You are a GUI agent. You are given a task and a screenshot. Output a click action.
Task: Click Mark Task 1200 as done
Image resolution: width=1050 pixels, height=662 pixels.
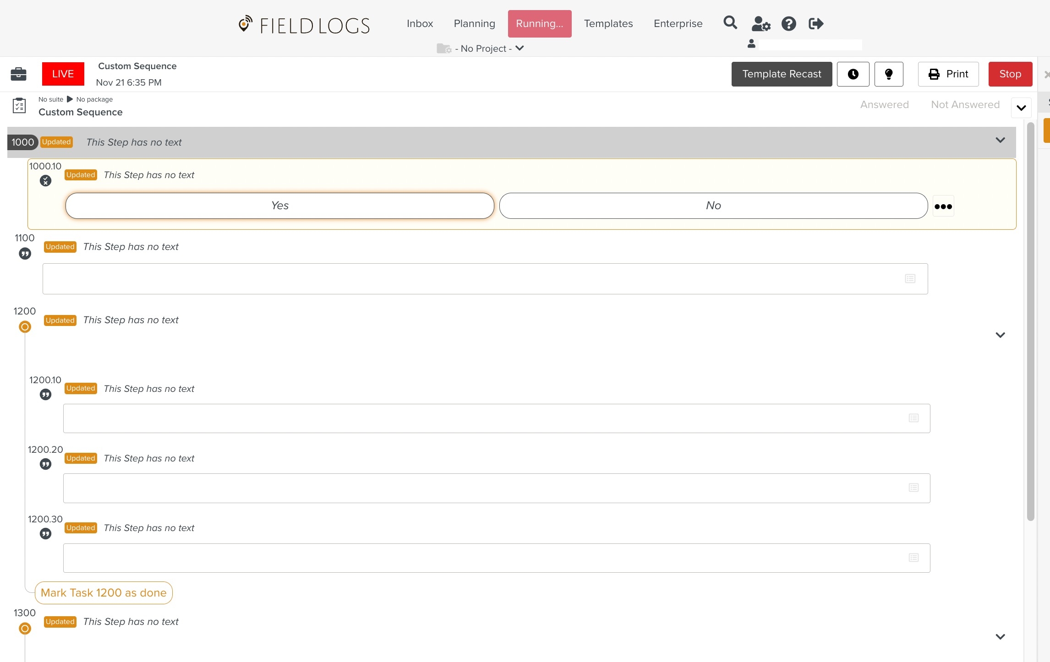click(104, 593)
